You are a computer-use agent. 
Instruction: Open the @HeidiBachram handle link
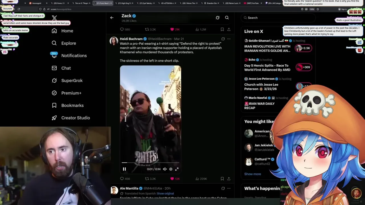pos(160,39)
